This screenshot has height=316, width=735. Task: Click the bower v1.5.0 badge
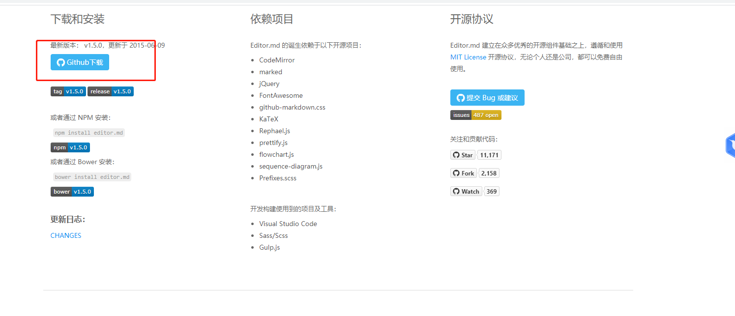[72, 192]
